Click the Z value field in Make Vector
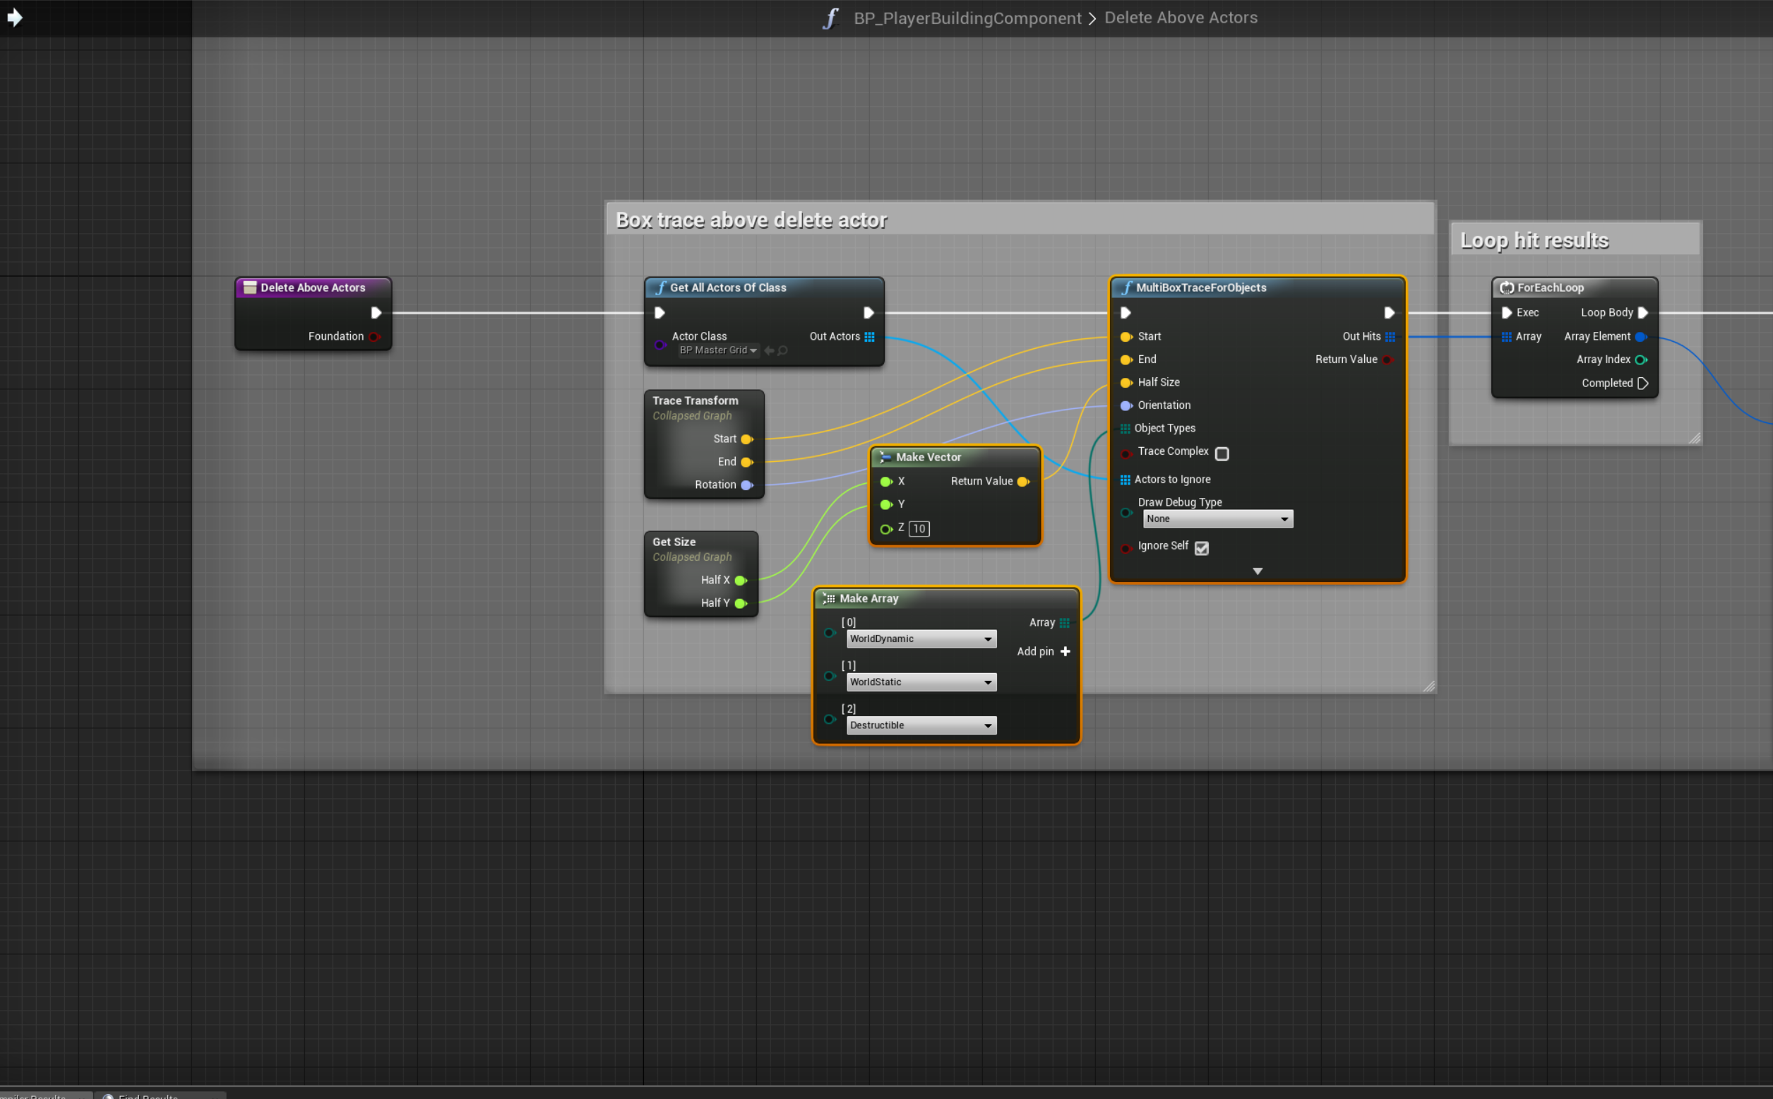Viewport: 1773px width, 1099px height. [919, 528]
